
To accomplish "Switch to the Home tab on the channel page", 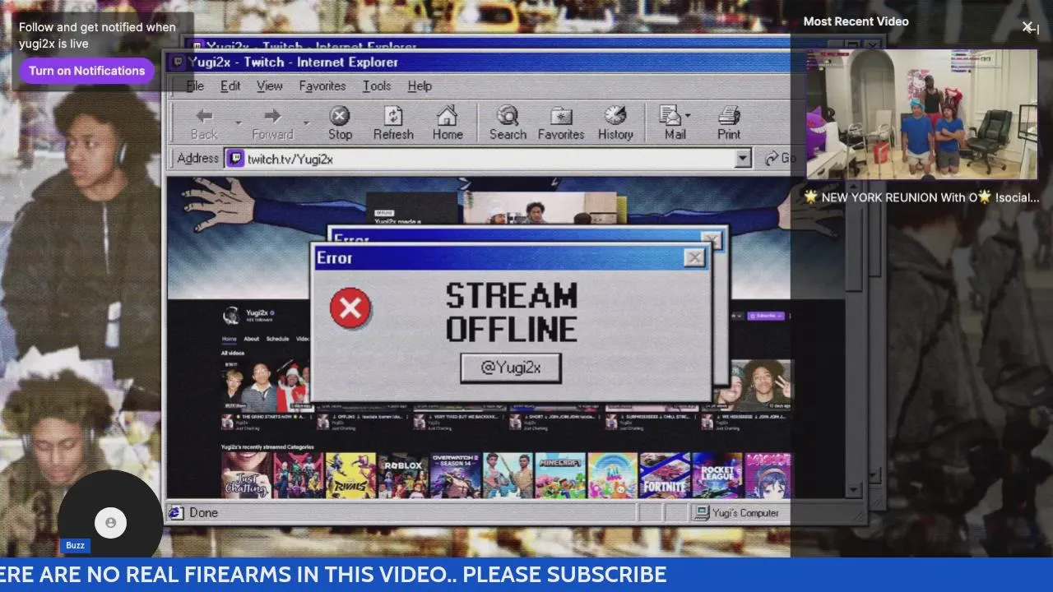I will tap(229, 339).
